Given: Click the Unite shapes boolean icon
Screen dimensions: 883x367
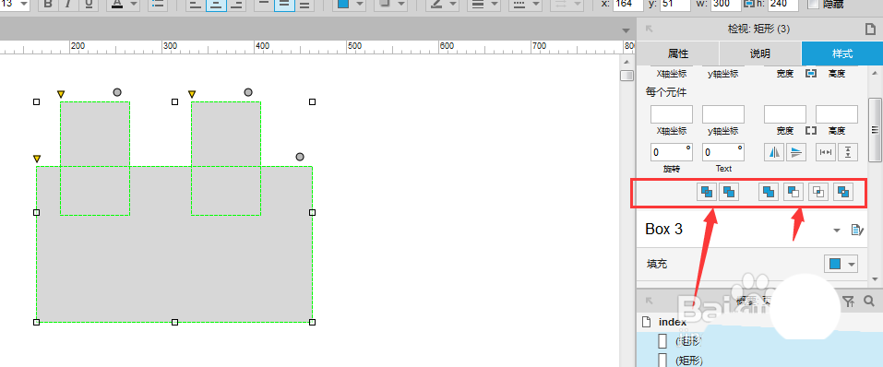Looking at the screenshot, I should 769,192.
